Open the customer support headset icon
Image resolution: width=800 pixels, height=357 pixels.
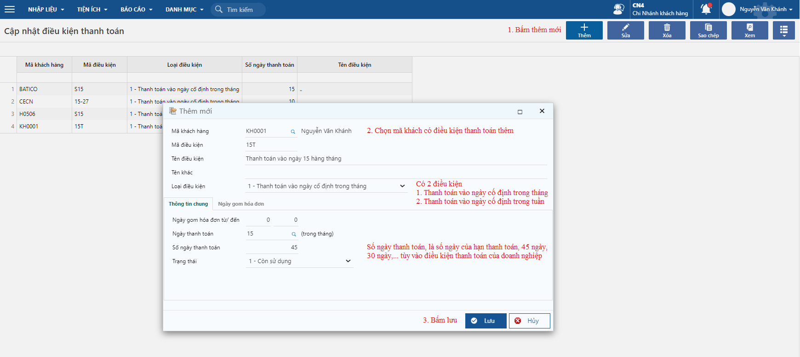click(x=618, y=9)
